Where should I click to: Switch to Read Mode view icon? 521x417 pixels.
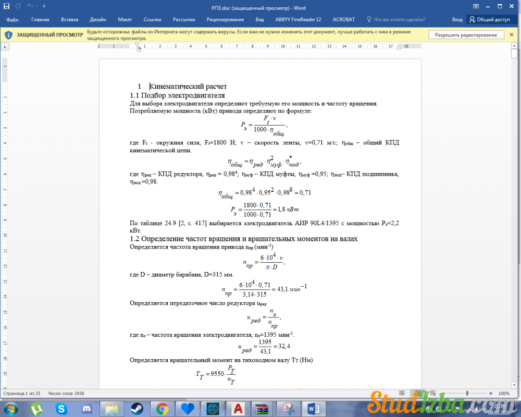point(402,393)
